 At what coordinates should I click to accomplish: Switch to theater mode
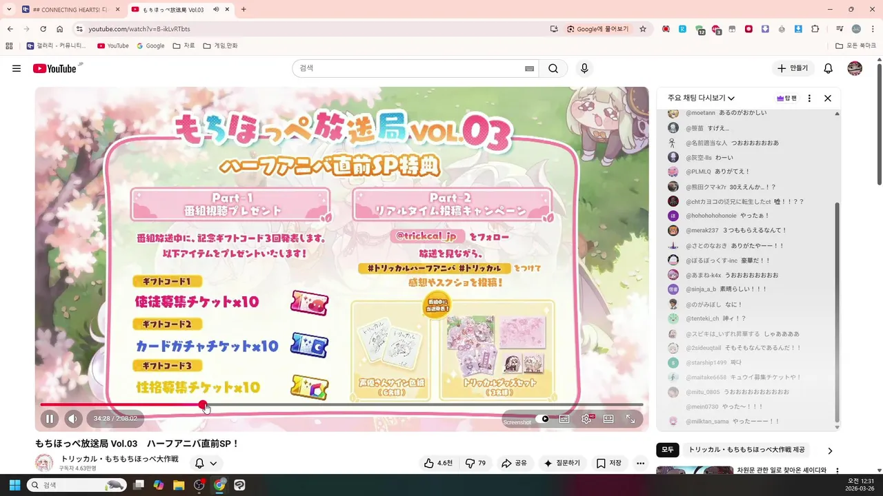pos(608,419)
